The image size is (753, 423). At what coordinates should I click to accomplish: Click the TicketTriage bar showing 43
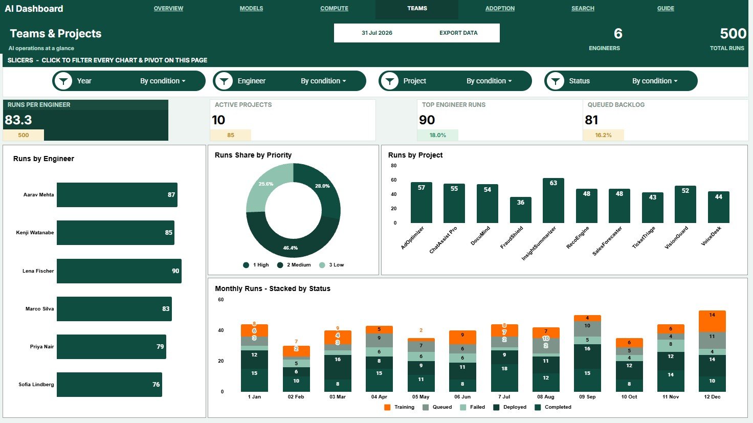point(652,208)
